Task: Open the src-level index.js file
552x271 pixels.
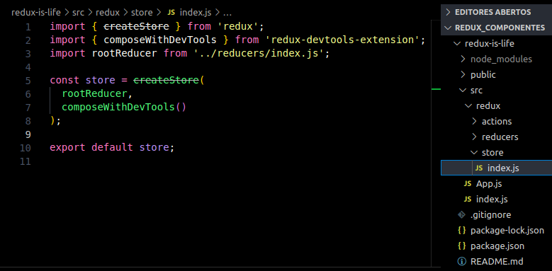Action: tap(492, 200)
